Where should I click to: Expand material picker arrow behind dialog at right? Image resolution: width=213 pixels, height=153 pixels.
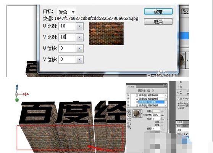pos(187,60)
